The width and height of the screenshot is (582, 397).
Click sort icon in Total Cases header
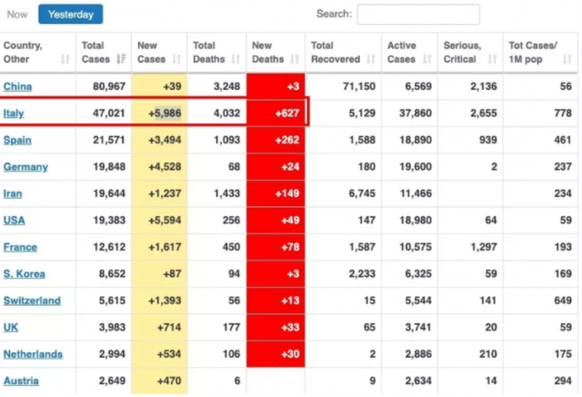coord(121,60)
